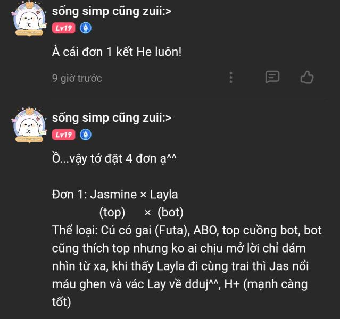
Task: Tap the '9 giờ trước' timestamp
Action: (77, 78)
